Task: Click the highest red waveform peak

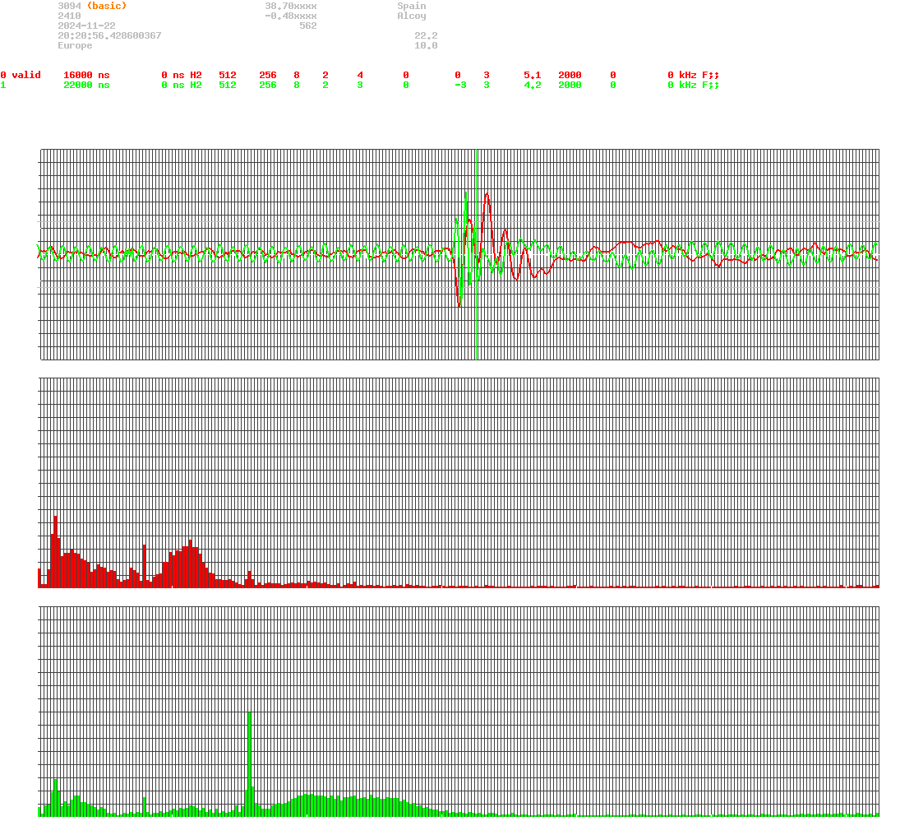Action: pos(487,196)
